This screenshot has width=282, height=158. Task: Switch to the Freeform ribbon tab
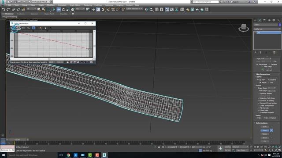(21, 14)
